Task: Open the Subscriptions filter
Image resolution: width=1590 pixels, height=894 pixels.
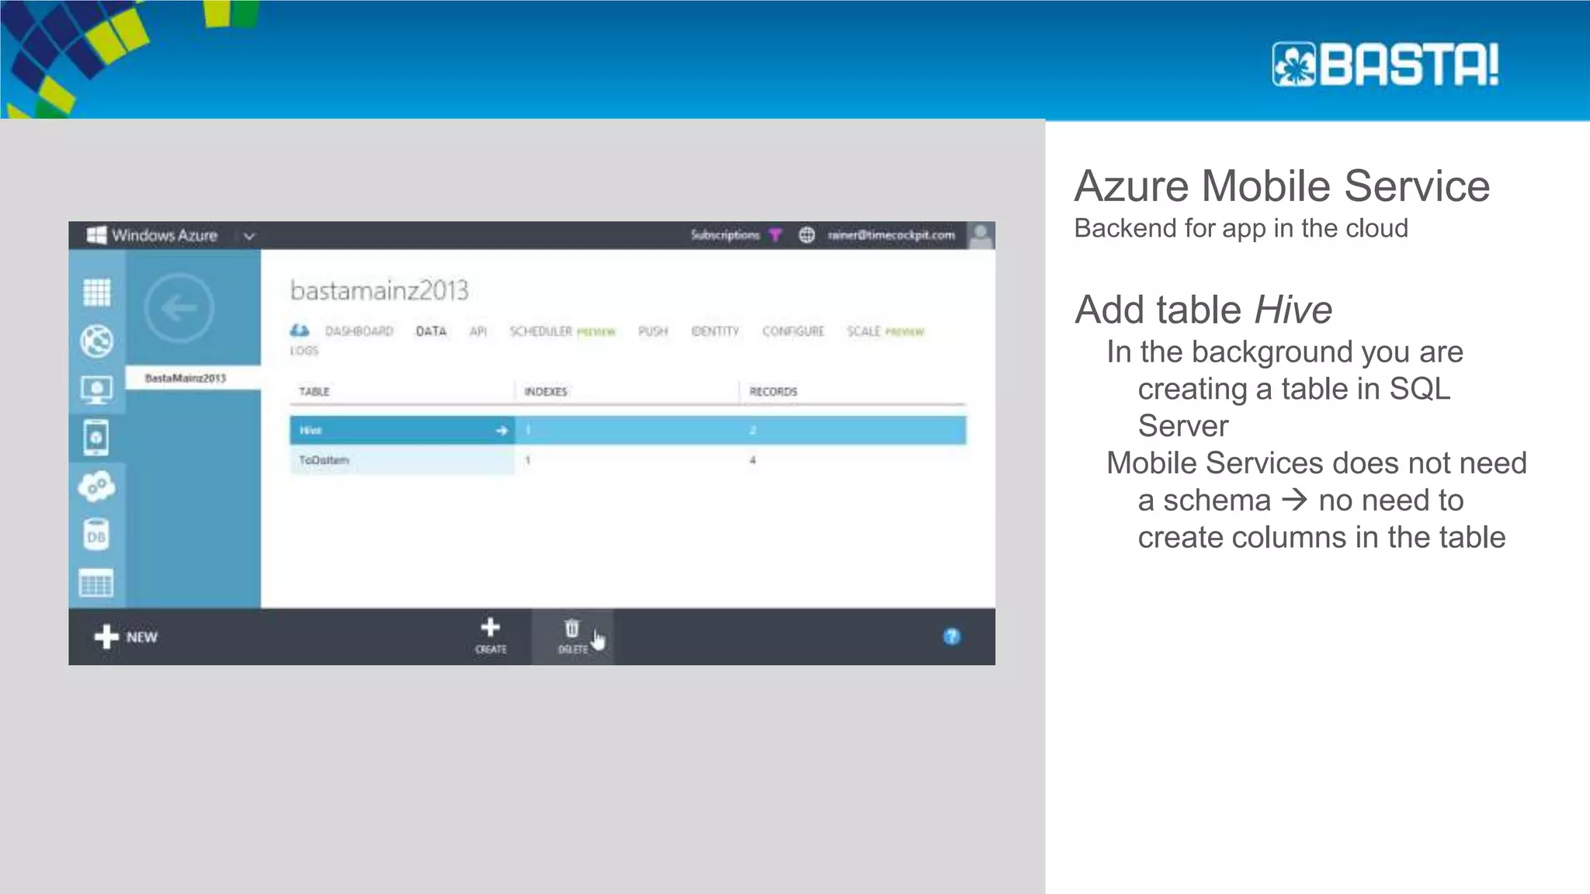Action: click(x=725, y=234)
